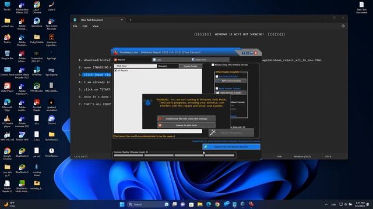Open taskbar clock and date
This screenshot has height=209, width=373.
(360, 204)
